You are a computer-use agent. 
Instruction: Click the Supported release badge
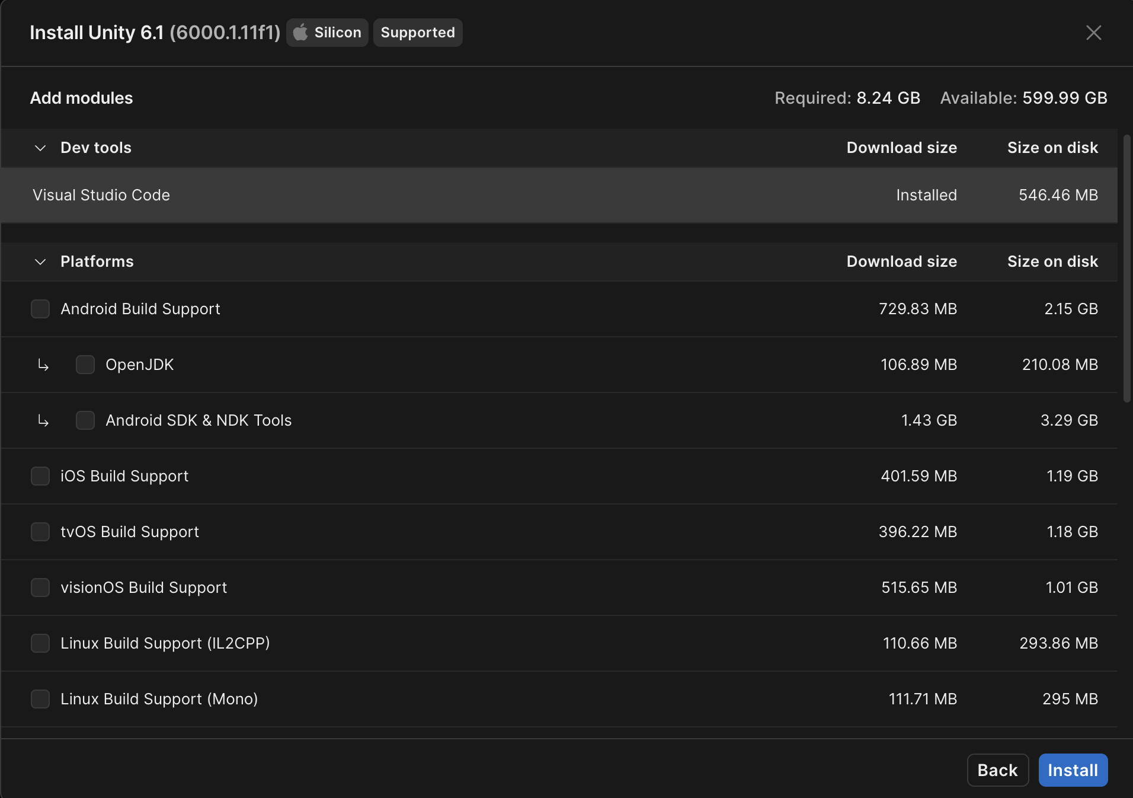[418, 33]
